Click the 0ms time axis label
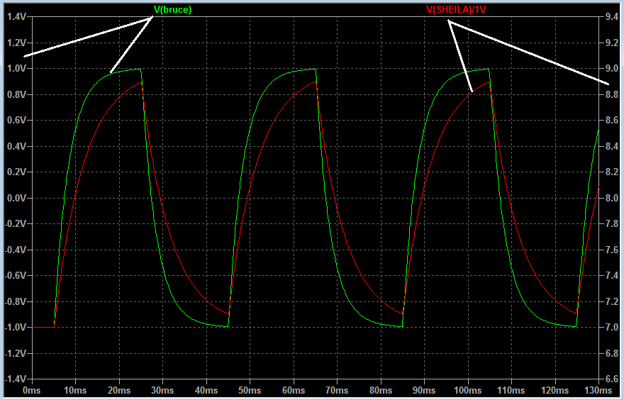 [x=31, y=391]
